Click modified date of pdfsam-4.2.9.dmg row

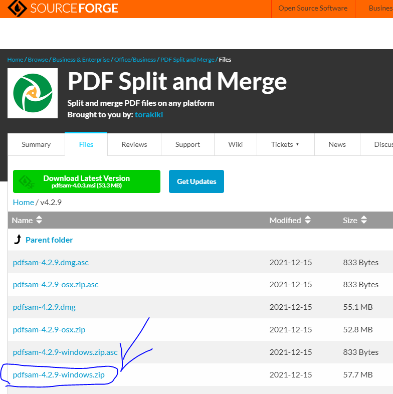coord(291,307)
